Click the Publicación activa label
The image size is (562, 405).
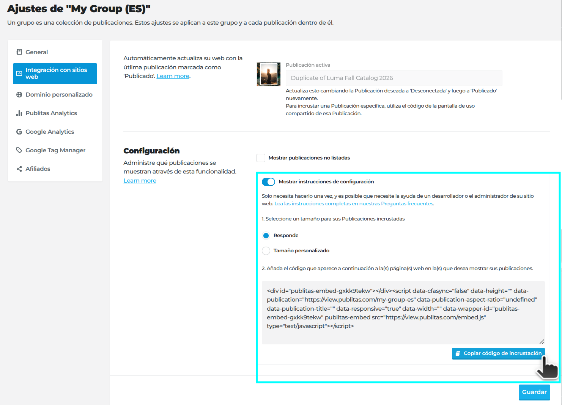(308, 65)
